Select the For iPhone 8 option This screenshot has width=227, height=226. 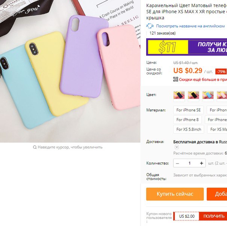point(187,120)
